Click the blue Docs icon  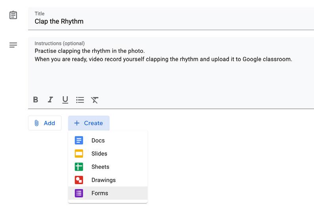coord(79,140)
